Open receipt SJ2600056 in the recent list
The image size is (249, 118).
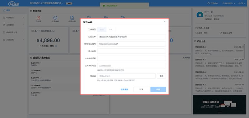pos(69,72)
